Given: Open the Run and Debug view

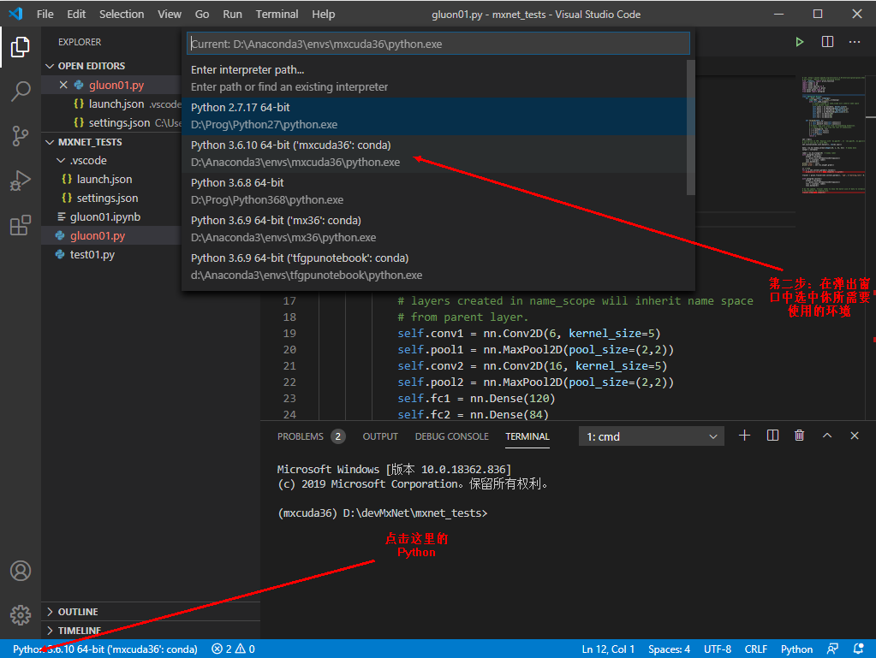Looking at the screenshot, I should 20,181.
